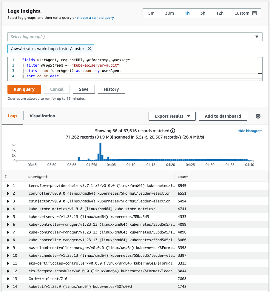Image resolution: width=270 pixels, height=292 pixels.
Task: Expand the terraform-provider-helm result row
Action: 8,185
